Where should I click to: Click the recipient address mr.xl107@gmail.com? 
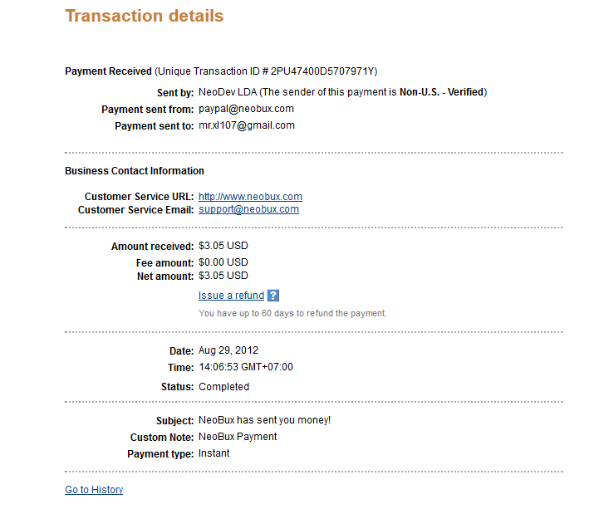[x=247, y=125]
